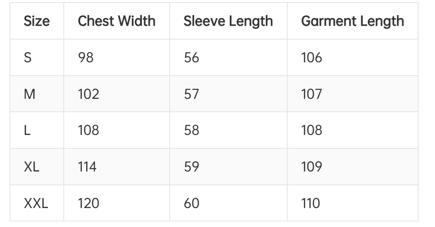Click the Sleeve Length column header

click(x=228, y=21)
